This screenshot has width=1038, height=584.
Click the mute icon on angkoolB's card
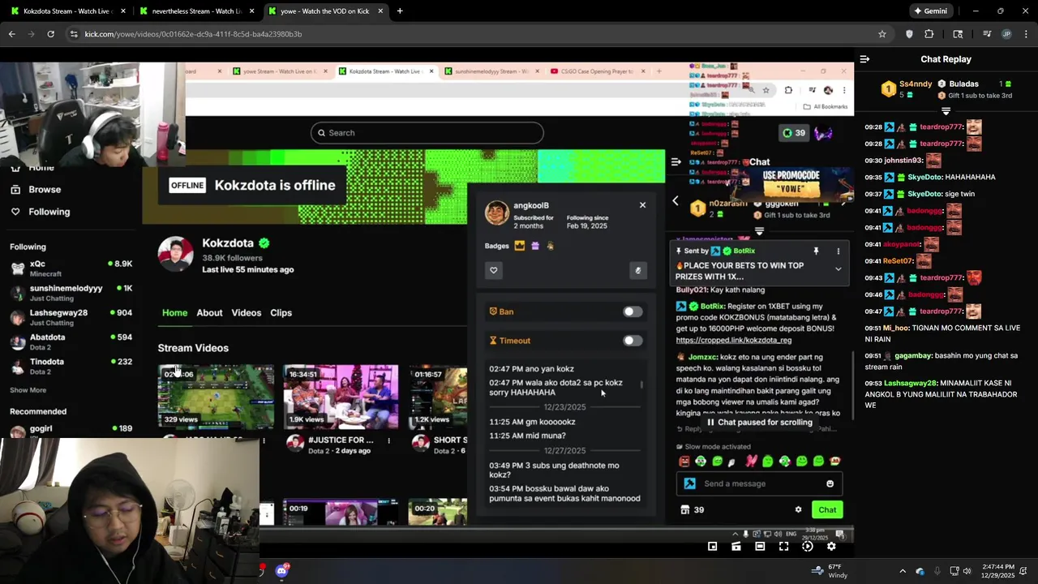pos(638,270)
